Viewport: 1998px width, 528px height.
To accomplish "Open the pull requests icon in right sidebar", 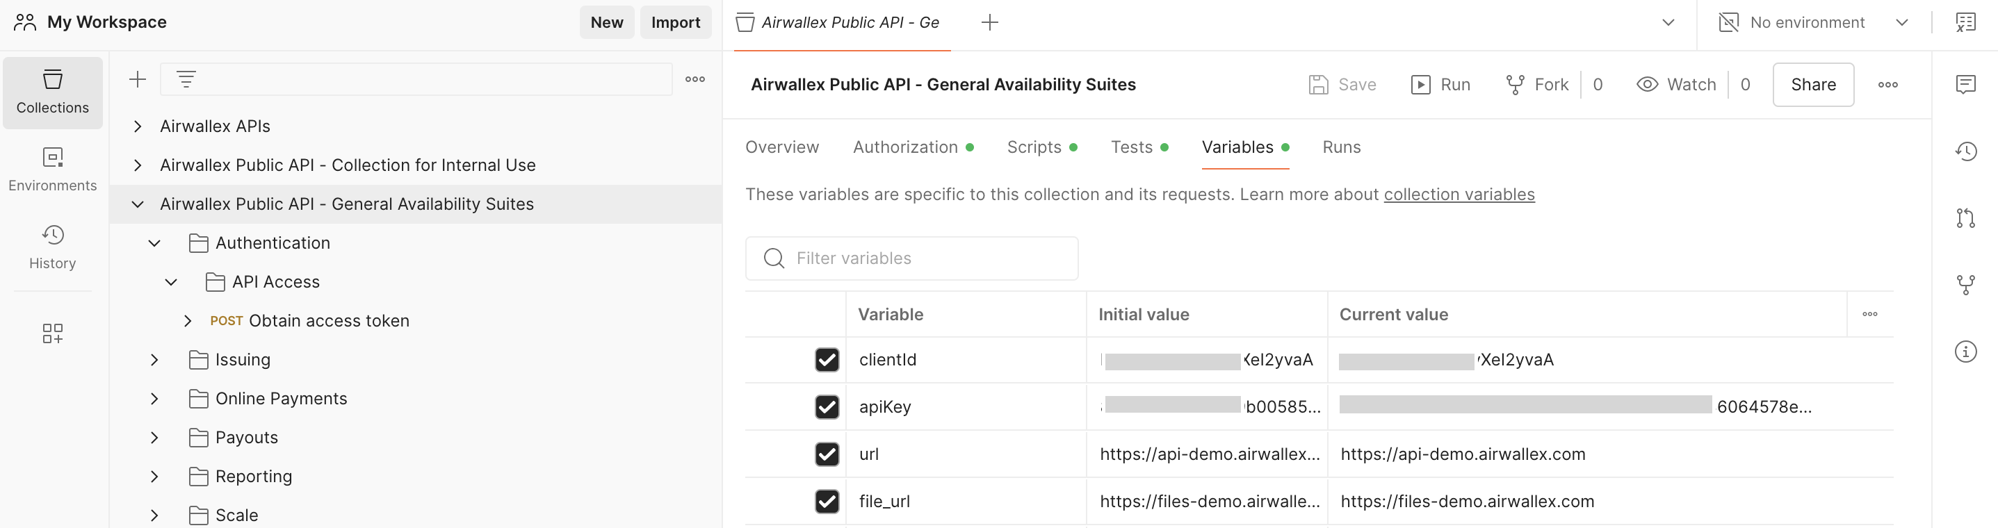I will [1965, 219].
